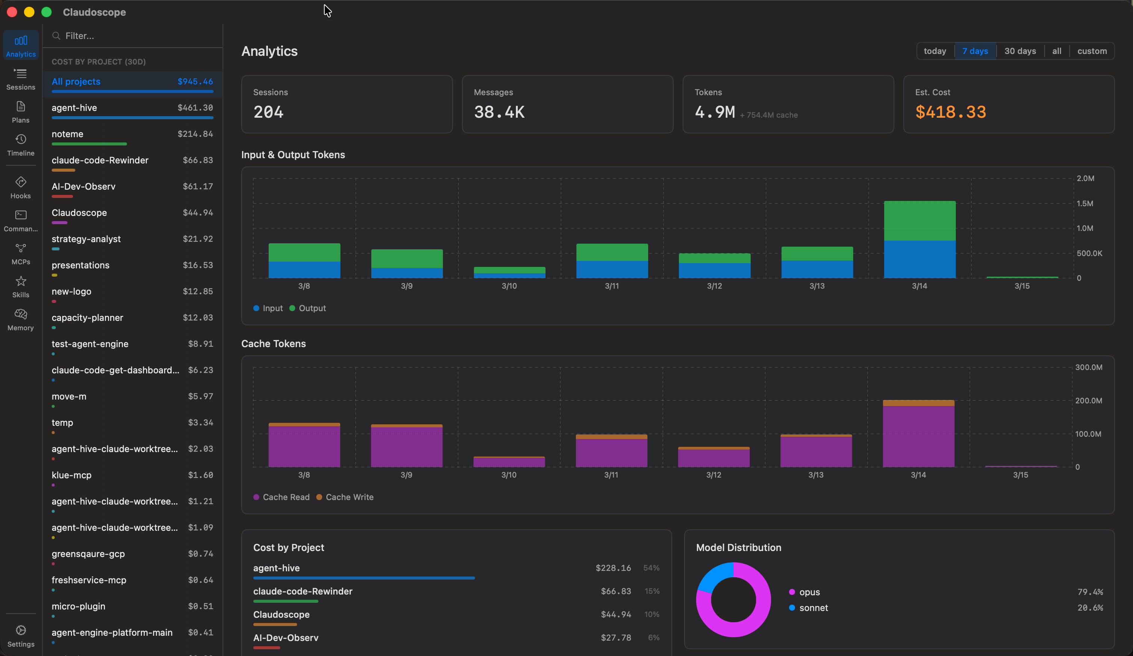The width and height of the screenshot is (1133, 656).
Task: Select the capacity-planner project
Action: [133, 321]
